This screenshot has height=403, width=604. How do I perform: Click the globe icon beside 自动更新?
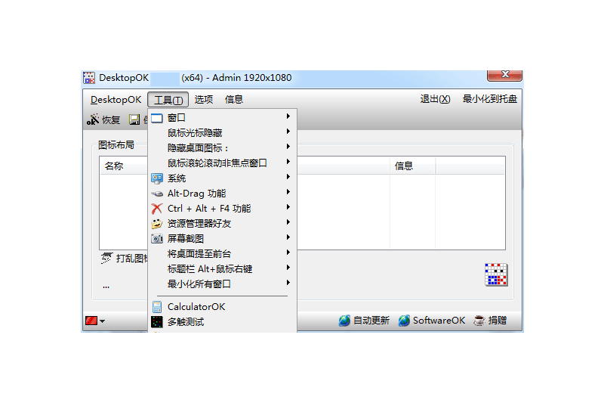coord(344,321)
